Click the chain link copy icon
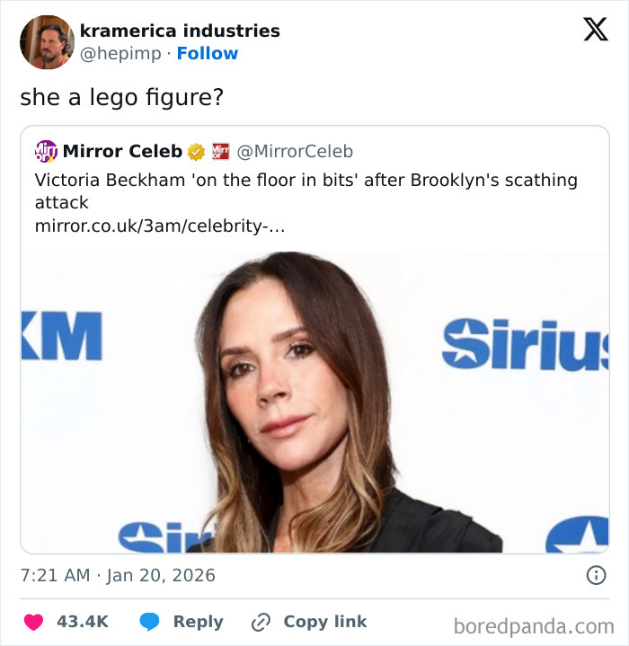 point(261,622)
